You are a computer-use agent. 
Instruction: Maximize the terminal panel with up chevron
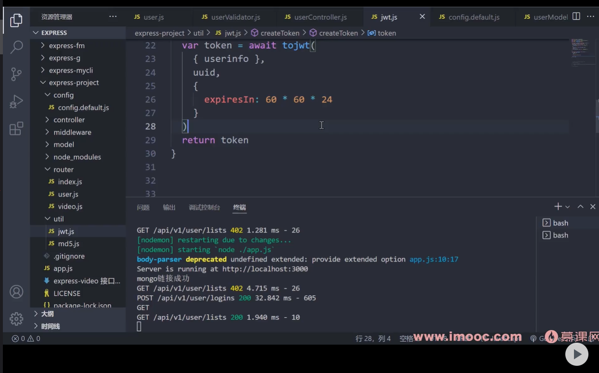[x=580, y=207]
